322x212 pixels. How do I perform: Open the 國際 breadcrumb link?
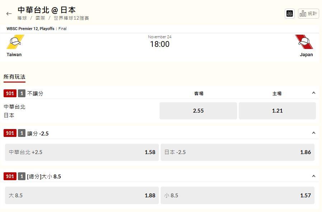coord(40,18)
